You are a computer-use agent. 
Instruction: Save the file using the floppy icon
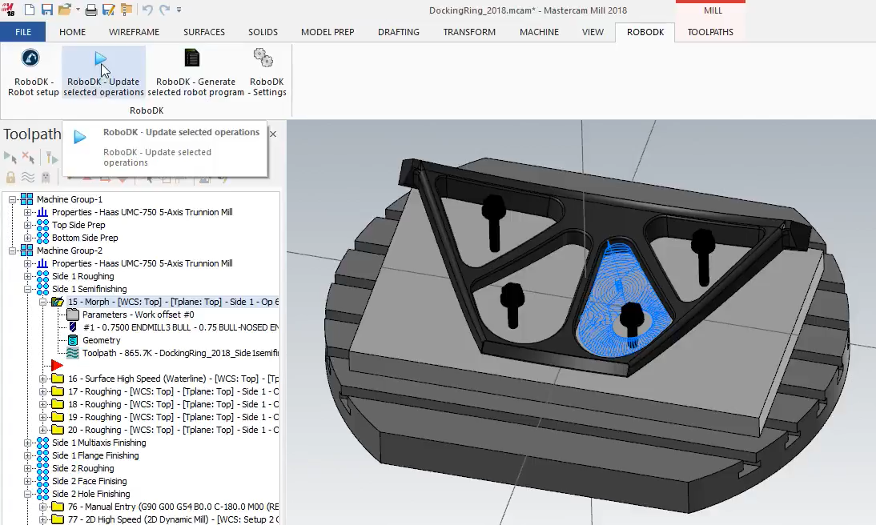click(47, 10)
